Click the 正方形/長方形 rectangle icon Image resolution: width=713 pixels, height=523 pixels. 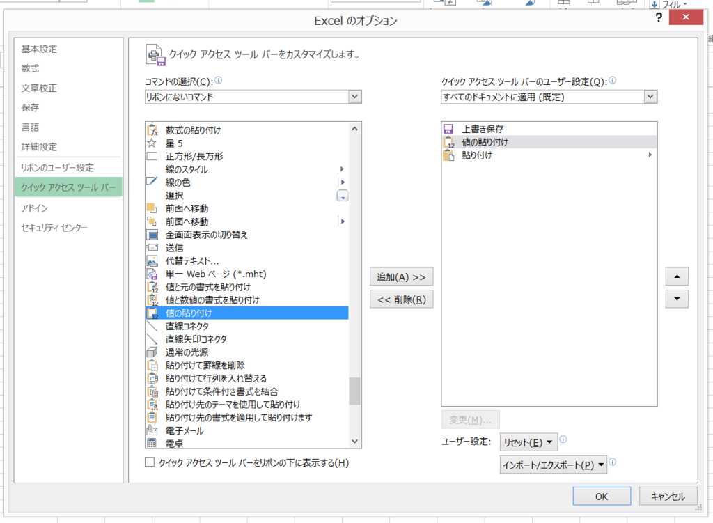tap(152, 157)
